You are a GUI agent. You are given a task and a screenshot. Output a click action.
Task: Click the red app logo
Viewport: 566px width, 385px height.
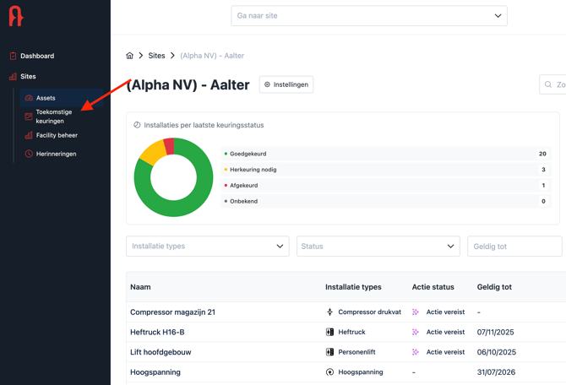point(15,17)
